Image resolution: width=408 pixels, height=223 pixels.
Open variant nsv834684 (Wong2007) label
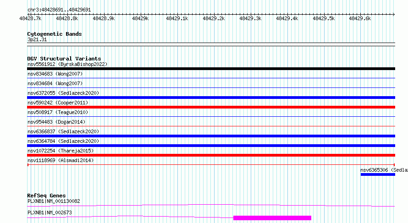(55, 83)
